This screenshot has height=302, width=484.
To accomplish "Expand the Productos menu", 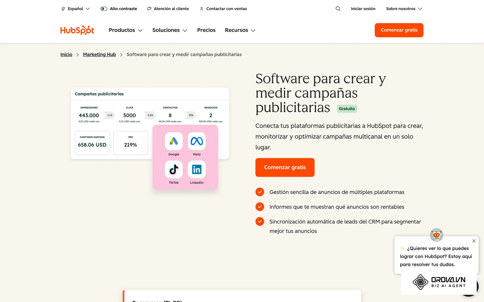I will pos(126,30).
